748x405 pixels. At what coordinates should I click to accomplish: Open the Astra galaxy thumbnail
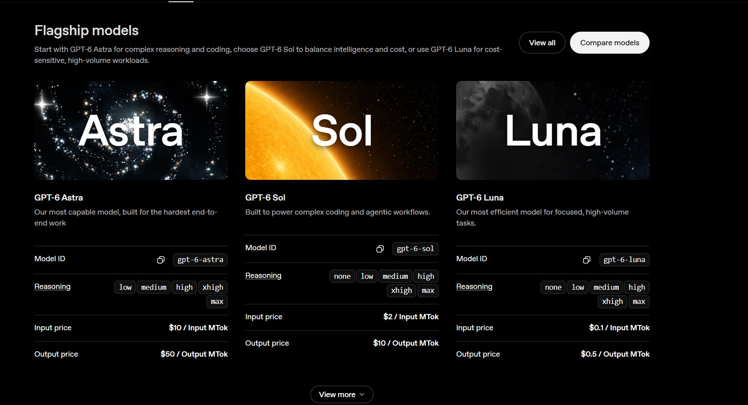131,130
